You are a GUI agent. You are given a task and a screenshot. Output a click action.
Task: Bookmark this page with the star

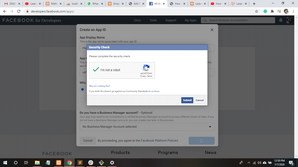coord(256,11)
